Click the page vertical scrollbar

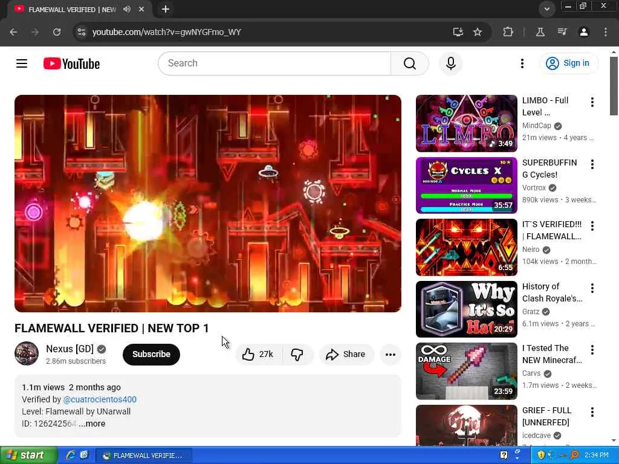(614, 86)
